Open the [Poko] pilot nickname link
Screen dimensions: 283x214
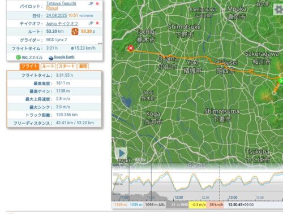52,8
